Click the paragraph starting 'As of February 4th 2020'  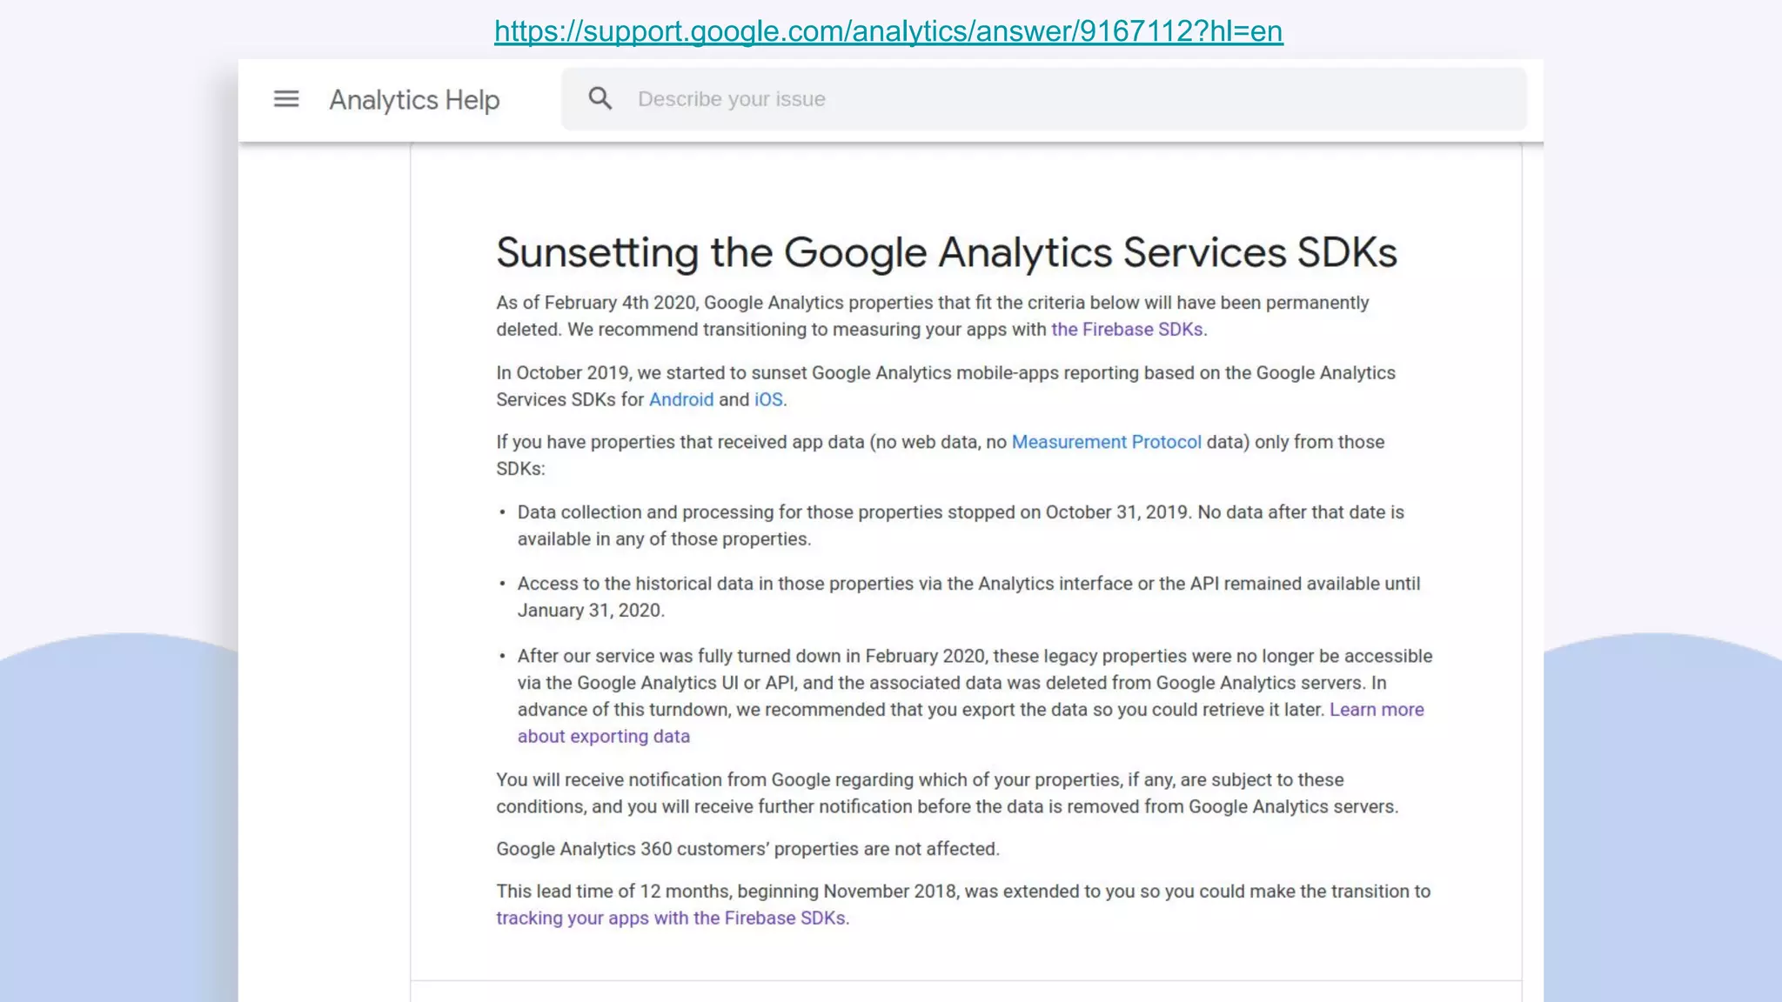tap(931, 304)
